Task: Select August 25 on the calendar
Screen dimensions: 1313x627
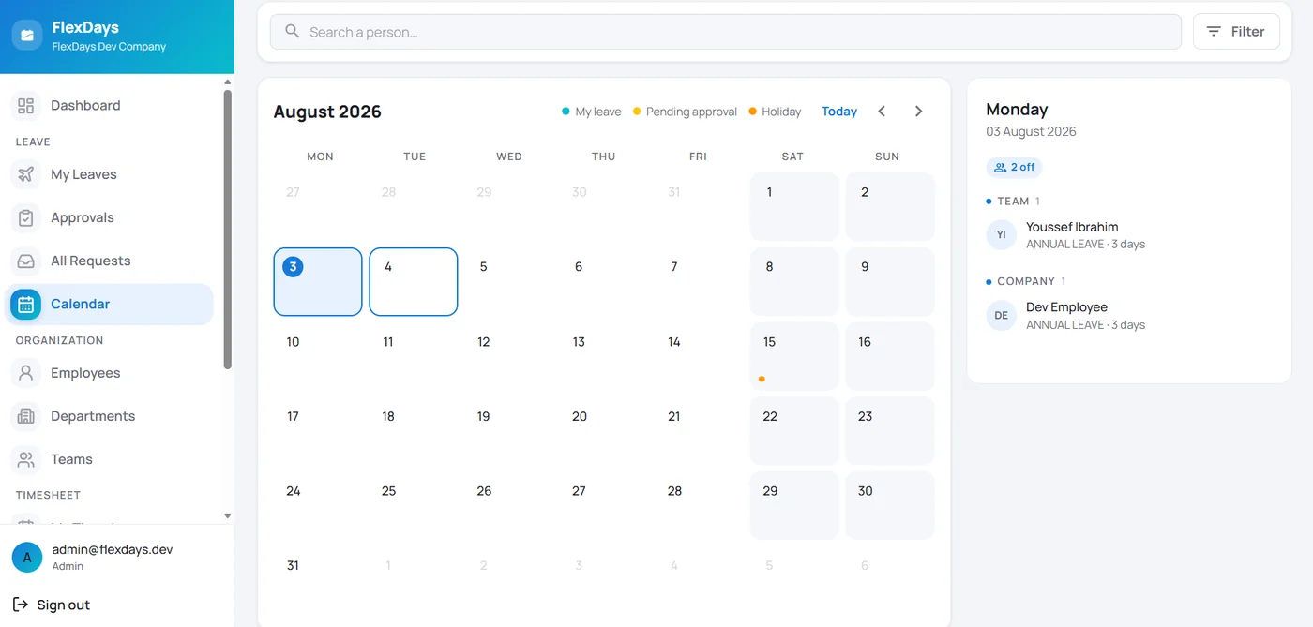Action: click(414, 505)
